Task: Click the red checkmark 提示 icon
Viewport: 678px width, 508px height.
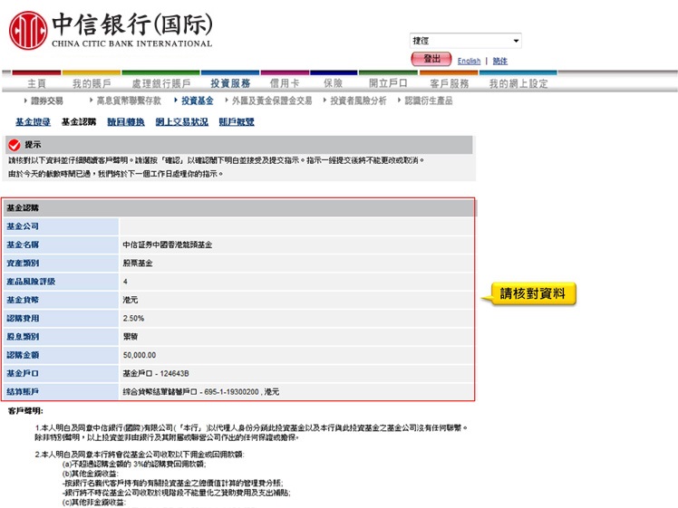Action: pyautogui.click(x=15, y=145)
